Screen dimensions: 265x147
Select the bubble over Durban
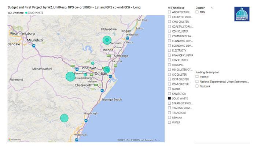point(107,69)
